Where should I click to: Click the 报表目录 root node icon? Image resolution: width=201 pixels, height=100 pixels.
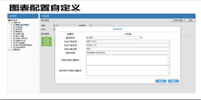coord(9,20)
